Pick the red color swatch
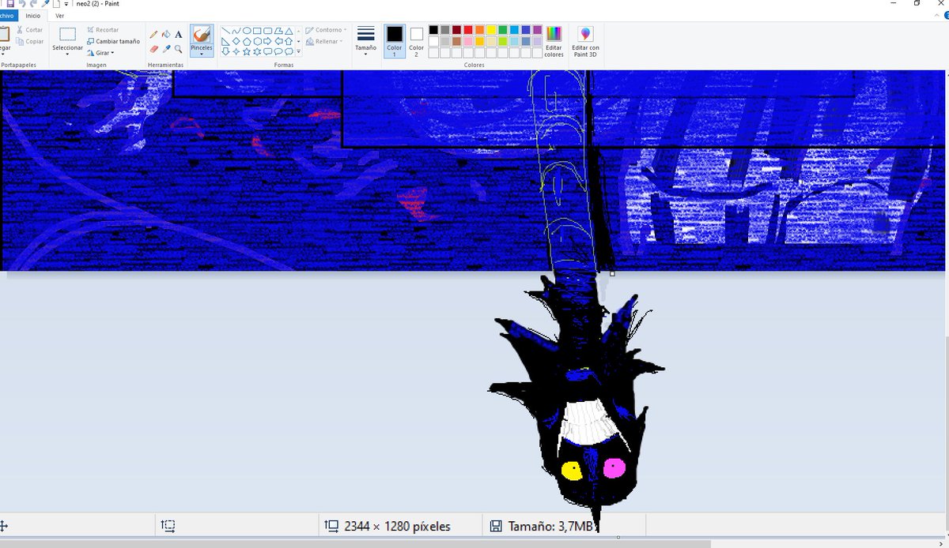This screenshot has width=949, height=548. coord(468,30)
